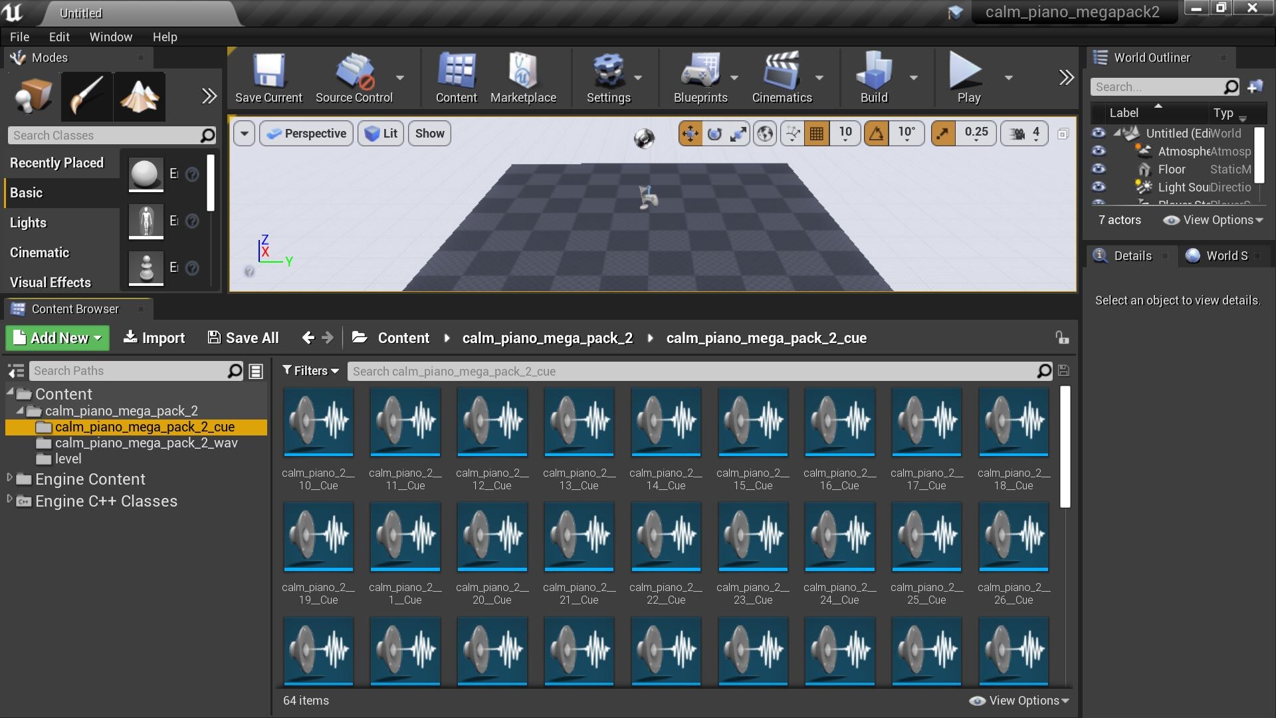
Task: Expand the Engine Content folder
Action: point(9,478)
